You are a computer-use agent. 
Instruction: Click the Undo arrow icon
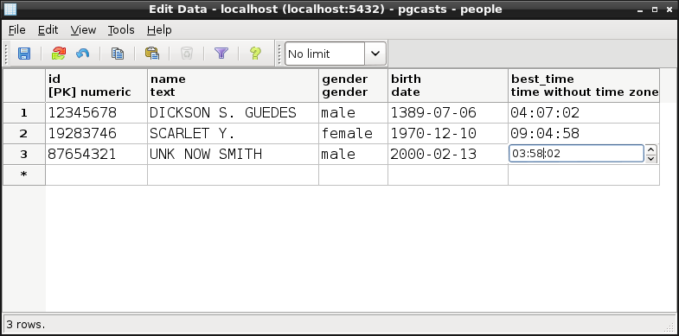coord(82,54)
